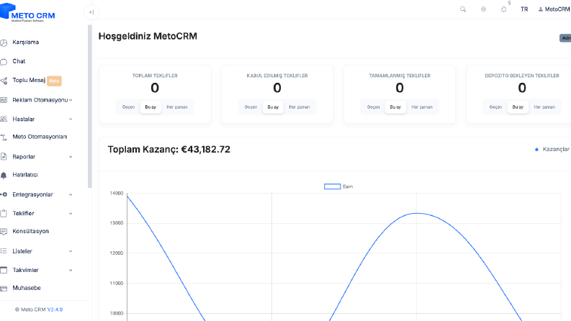Expand the Reklam Otomasyonu chevron

click(71, 100)
